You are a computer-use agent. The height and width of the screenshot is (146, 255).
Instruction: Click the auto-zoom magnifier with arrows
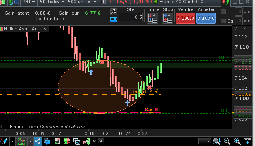pos(217,141)
